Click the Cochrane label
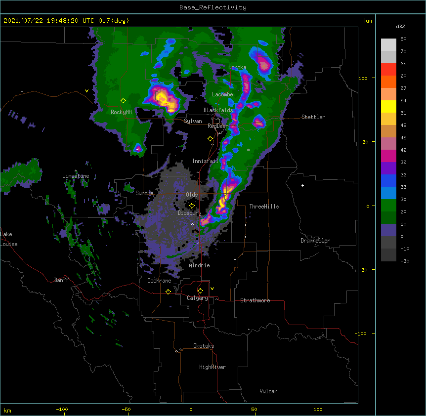This screenshot has height=416, width=426. tap(159, 281)
